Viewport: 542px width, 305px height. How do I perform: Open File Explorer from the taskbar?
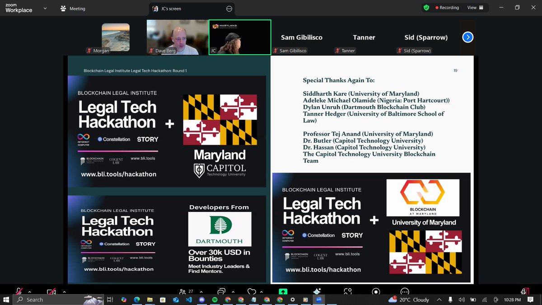pos(150,300)
